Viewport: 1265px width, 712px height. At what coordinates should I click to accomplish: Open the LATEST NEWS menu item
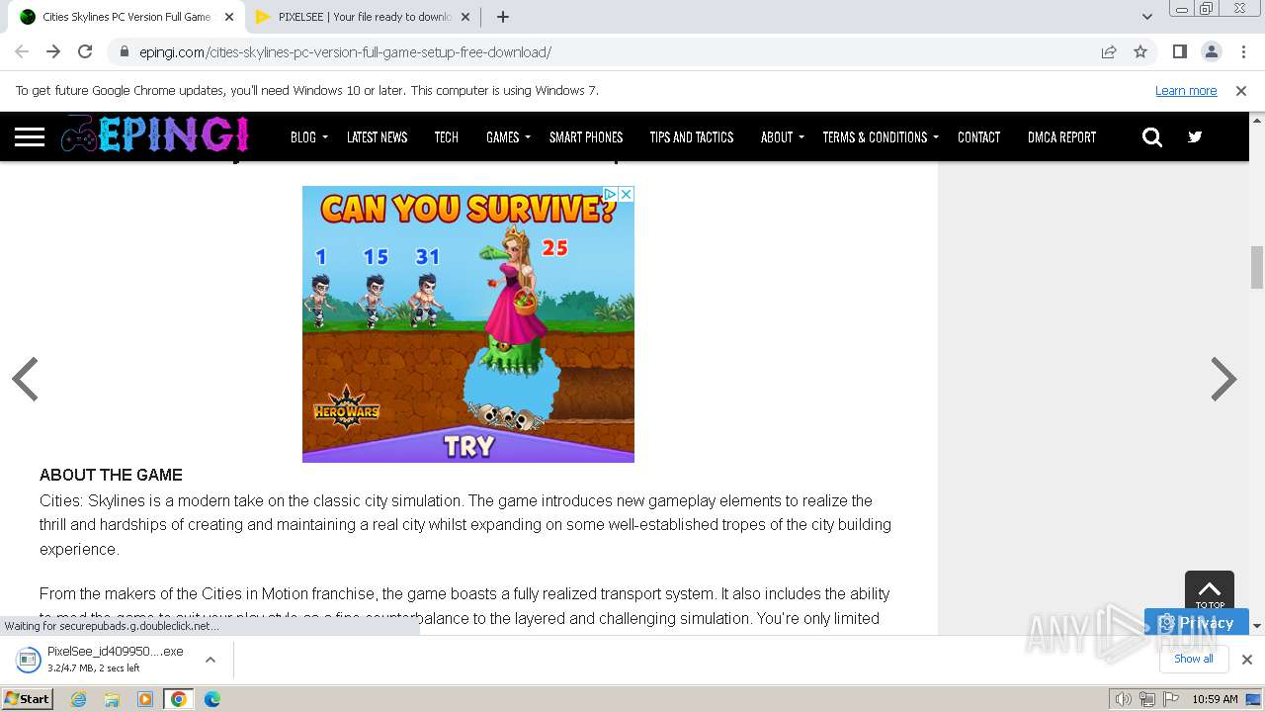point(377,137)
